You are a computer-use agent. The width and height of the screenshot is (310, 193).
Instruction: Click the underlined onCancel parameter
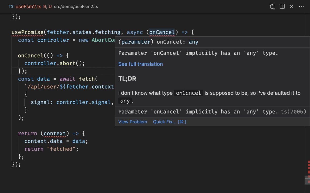[x=162, y=32]
